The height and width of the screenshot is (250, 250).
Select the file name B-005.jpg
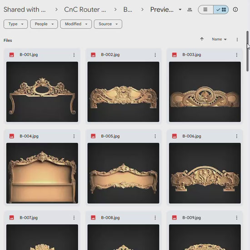coord(110,136)
